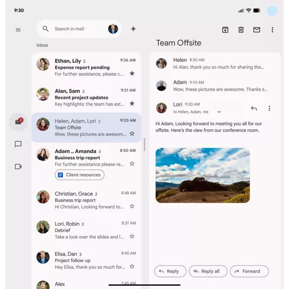The image size is (289, 289).
Task: Star the Project follow-up email
Action: [132, 266]
